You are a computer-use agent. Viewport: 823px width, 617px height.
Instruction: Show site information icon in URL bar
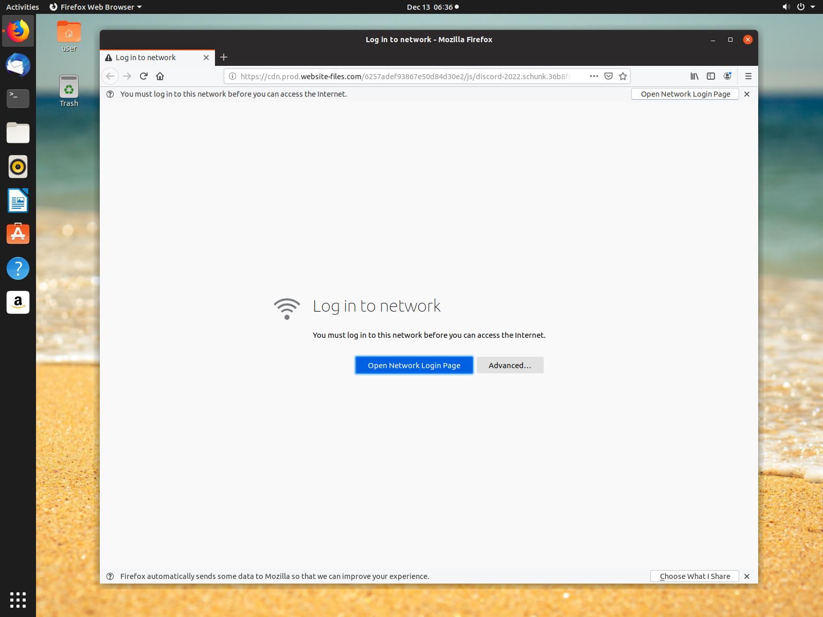pos(232,76)
